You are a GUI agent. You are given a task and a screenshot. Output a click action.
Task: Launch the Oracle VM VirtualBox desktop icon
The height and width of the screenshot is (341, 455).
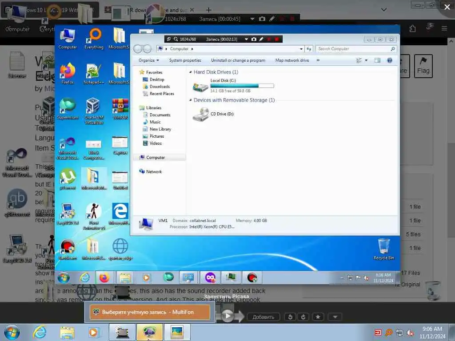point(93,111)
